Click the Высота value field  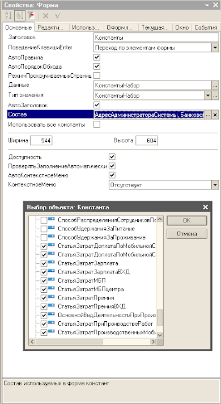(147, 140)
